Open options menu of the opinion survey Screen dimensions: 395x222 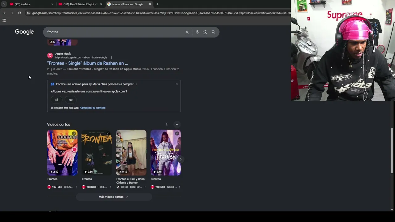point(136,84)
